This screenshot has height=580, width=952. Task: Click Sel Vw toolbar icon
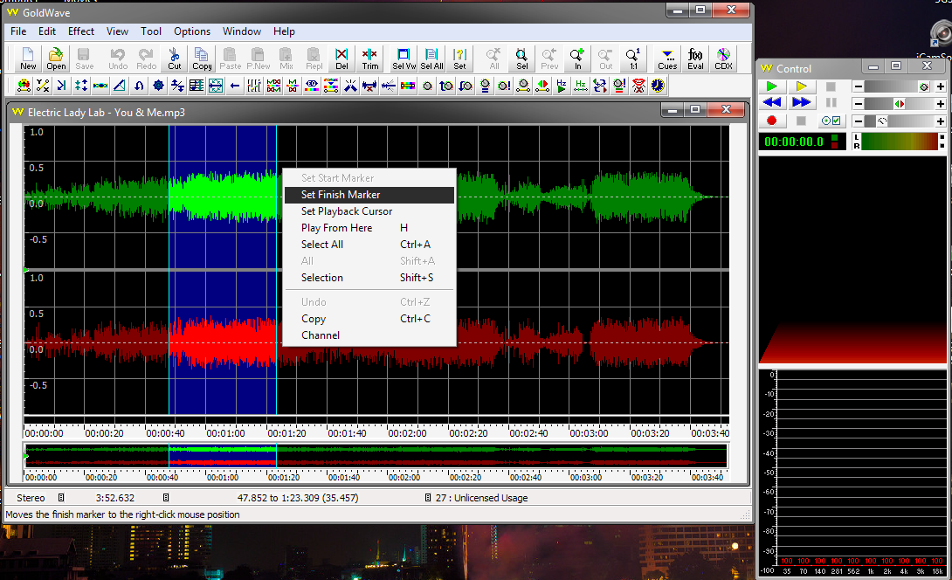pyautogui.click(x=404, y=59)
